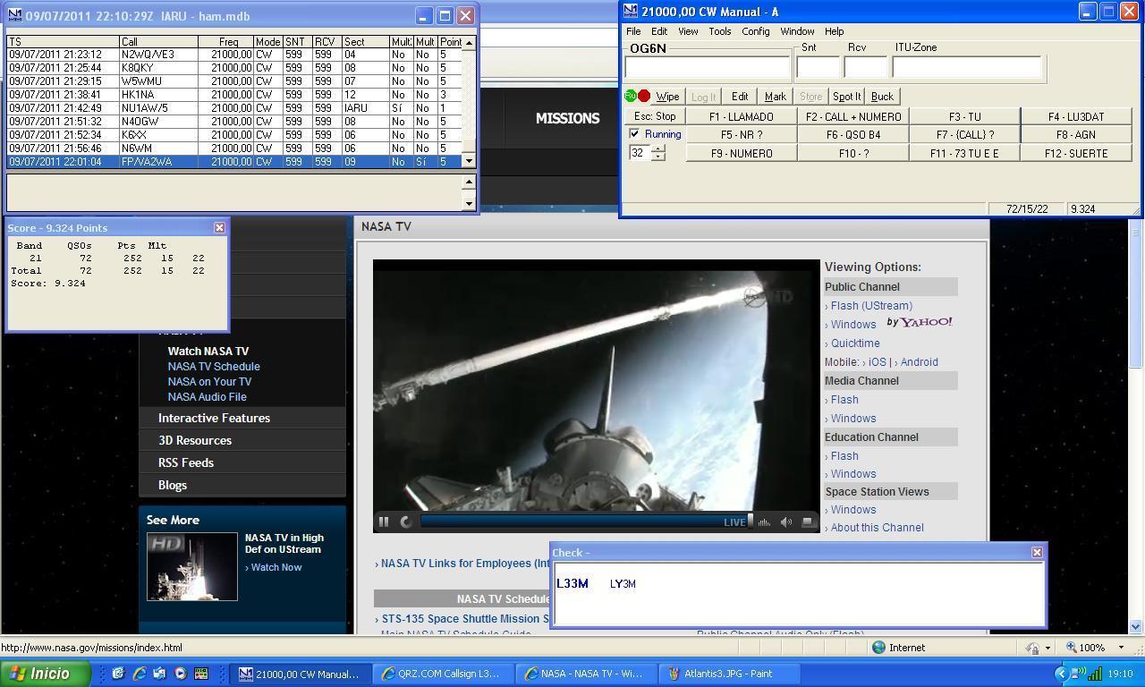Open Quicktime viewing option link

click(x=855, y=343)
